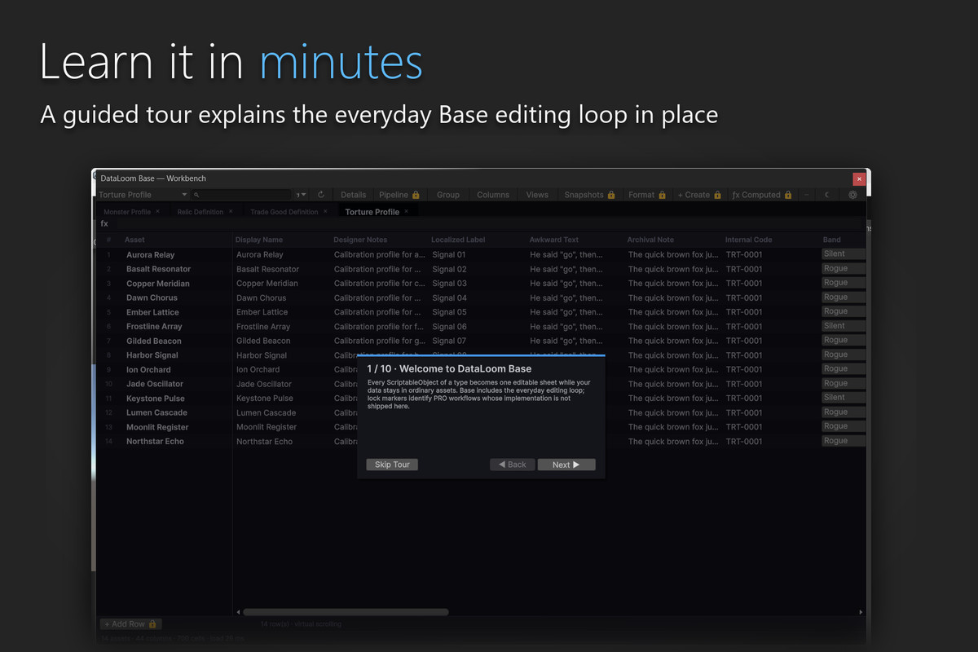Open the Band dropdown for Ion Orchard
Image resolution: width=978 pixels, height=652 pixels.
coord(844,369)
